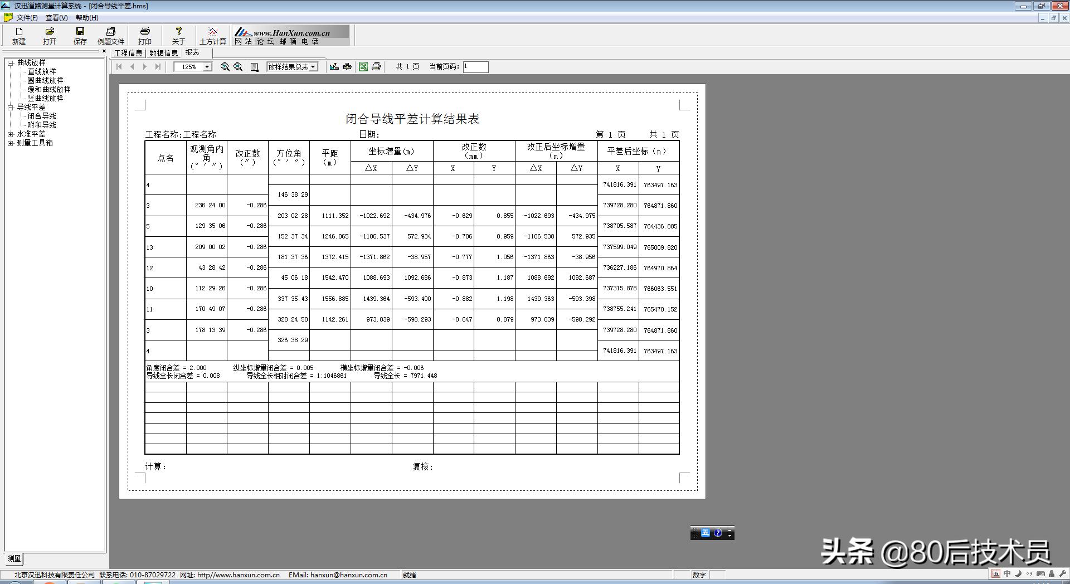Viewport: 1070px width, 584px height.
Task: Select 缓和曲线放样 in the tree
Action: tap(49, 90)
